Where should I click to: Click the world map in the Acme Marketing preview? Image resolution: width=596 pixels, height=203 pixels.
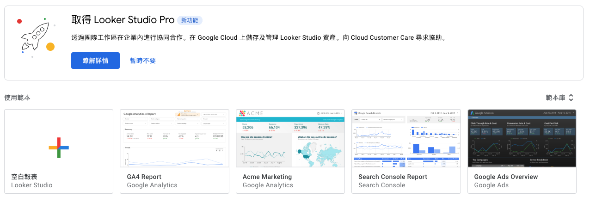[x=318, y=154]
